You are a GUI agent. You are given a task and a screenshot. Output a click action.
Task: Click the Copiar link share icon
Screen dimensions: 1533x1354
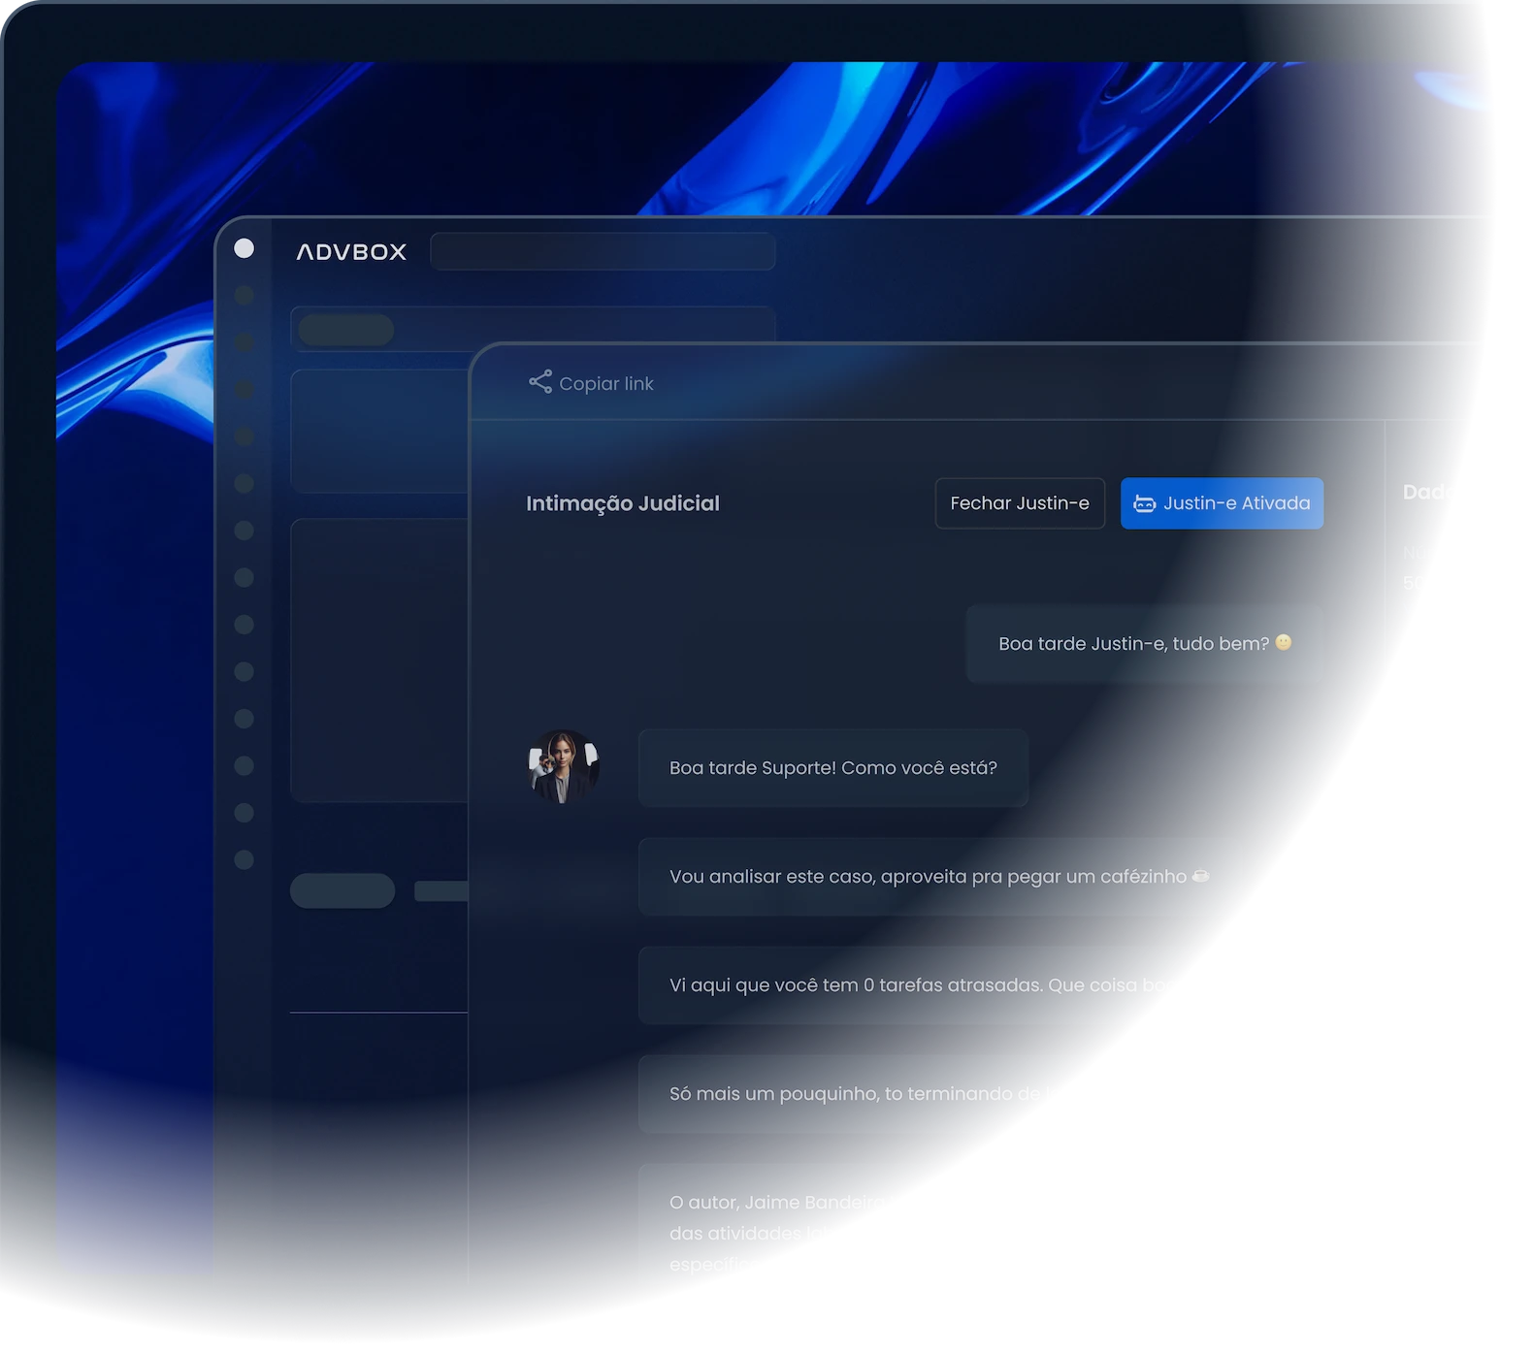[x=540, y=382]
